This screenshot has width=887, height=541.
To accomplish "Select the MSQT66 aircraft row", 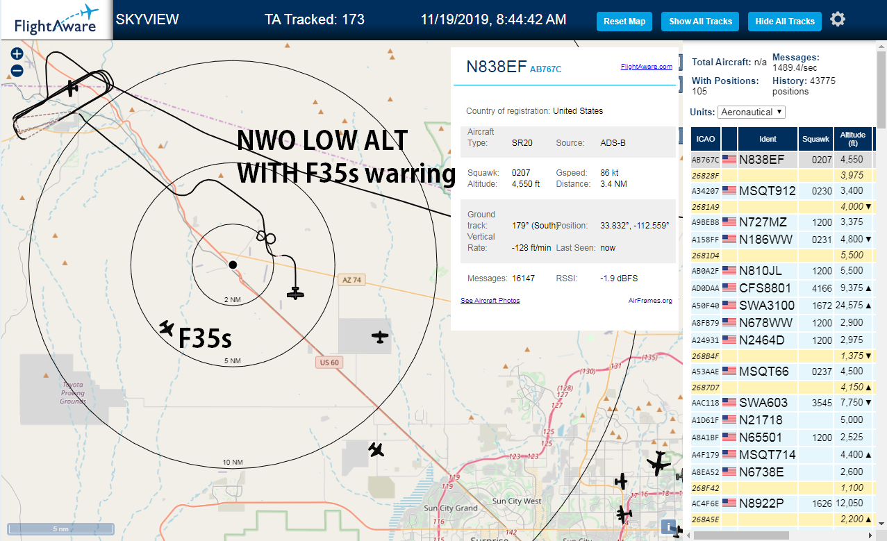I will (783, 372).
